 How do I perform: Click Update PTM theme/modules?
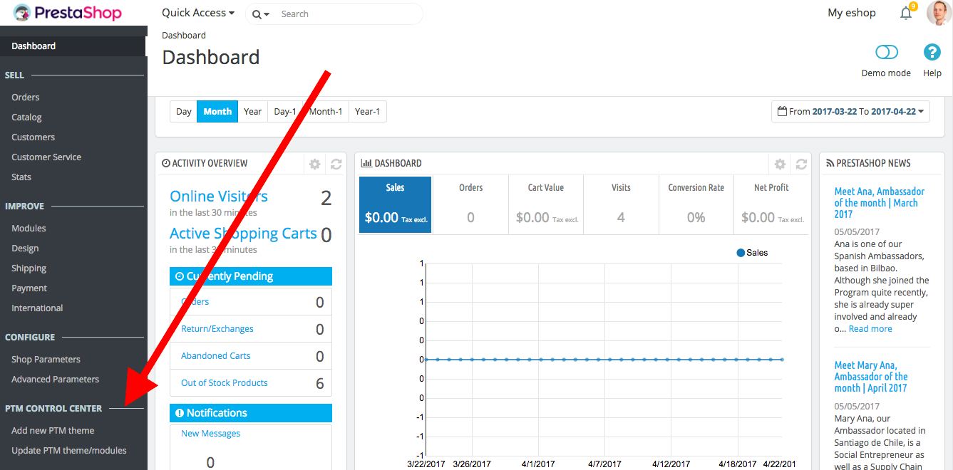[x=69, y=450]
